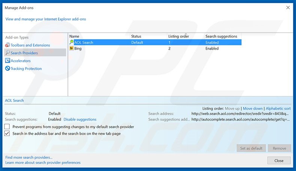
Task: Open Toolbars and Extensions add-on type
Action: coord(30,45)
